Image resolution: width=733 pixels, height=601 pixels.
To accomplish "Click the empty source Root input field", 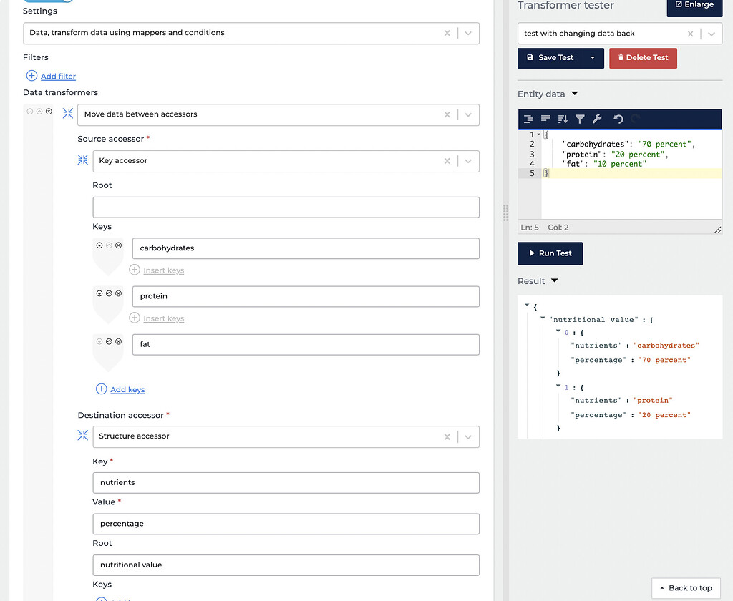I will tap(286, 207).
